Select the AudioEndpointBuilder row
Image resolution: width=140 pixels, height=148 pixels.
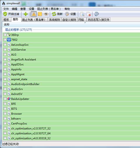pyautogui.click(x=71, y=84)
